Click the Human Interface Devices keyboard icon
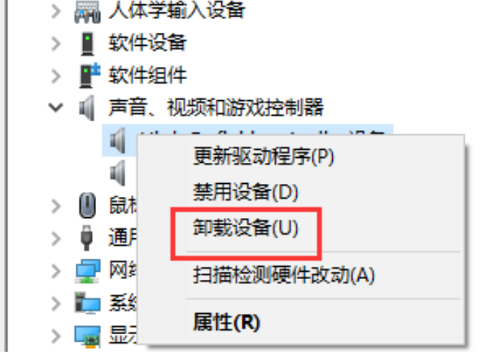 point(87,12)
